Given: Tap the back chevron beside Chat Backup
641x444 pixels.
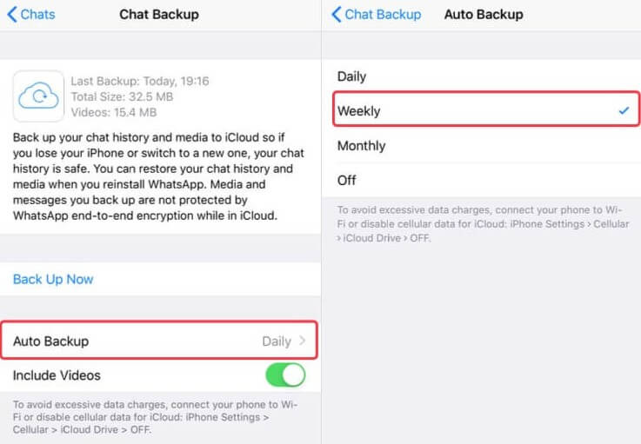Looking at the screenshot, I should (337, 15).
